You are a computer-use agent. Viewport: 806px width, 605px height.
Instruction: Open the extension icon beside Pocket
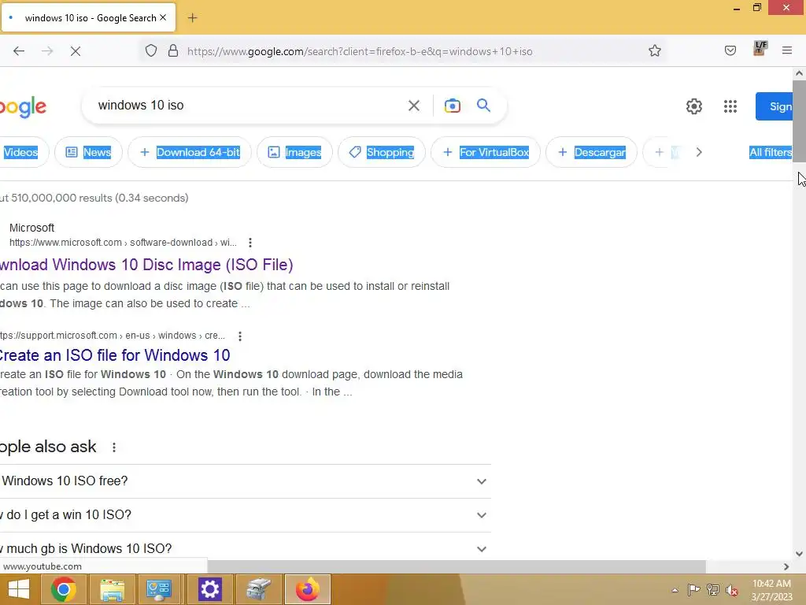pos(760,49)
